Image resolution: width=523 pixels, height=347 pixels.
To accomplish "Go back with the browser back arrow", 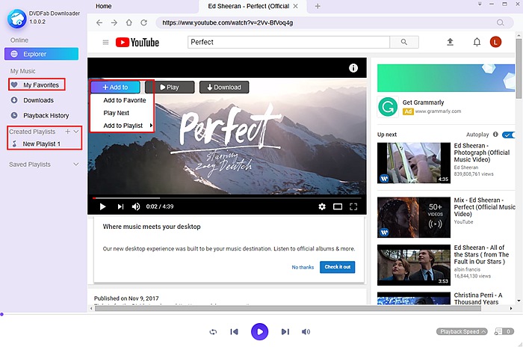I will pos(99,22).
